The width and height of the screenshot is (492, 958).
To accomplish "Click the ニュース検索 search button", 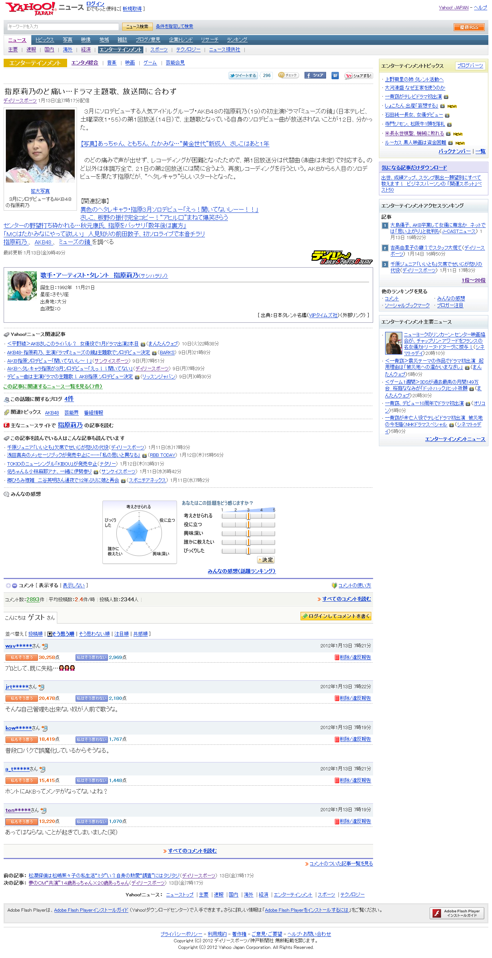I will (137, 27).
